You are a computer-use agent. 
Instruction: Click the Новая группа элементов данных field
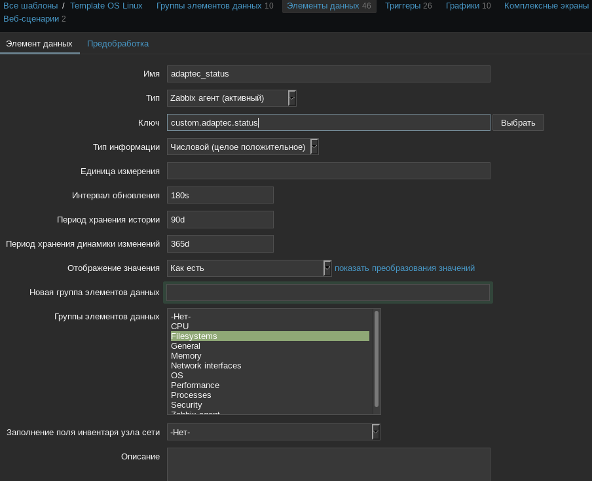[x=327, y=293]
